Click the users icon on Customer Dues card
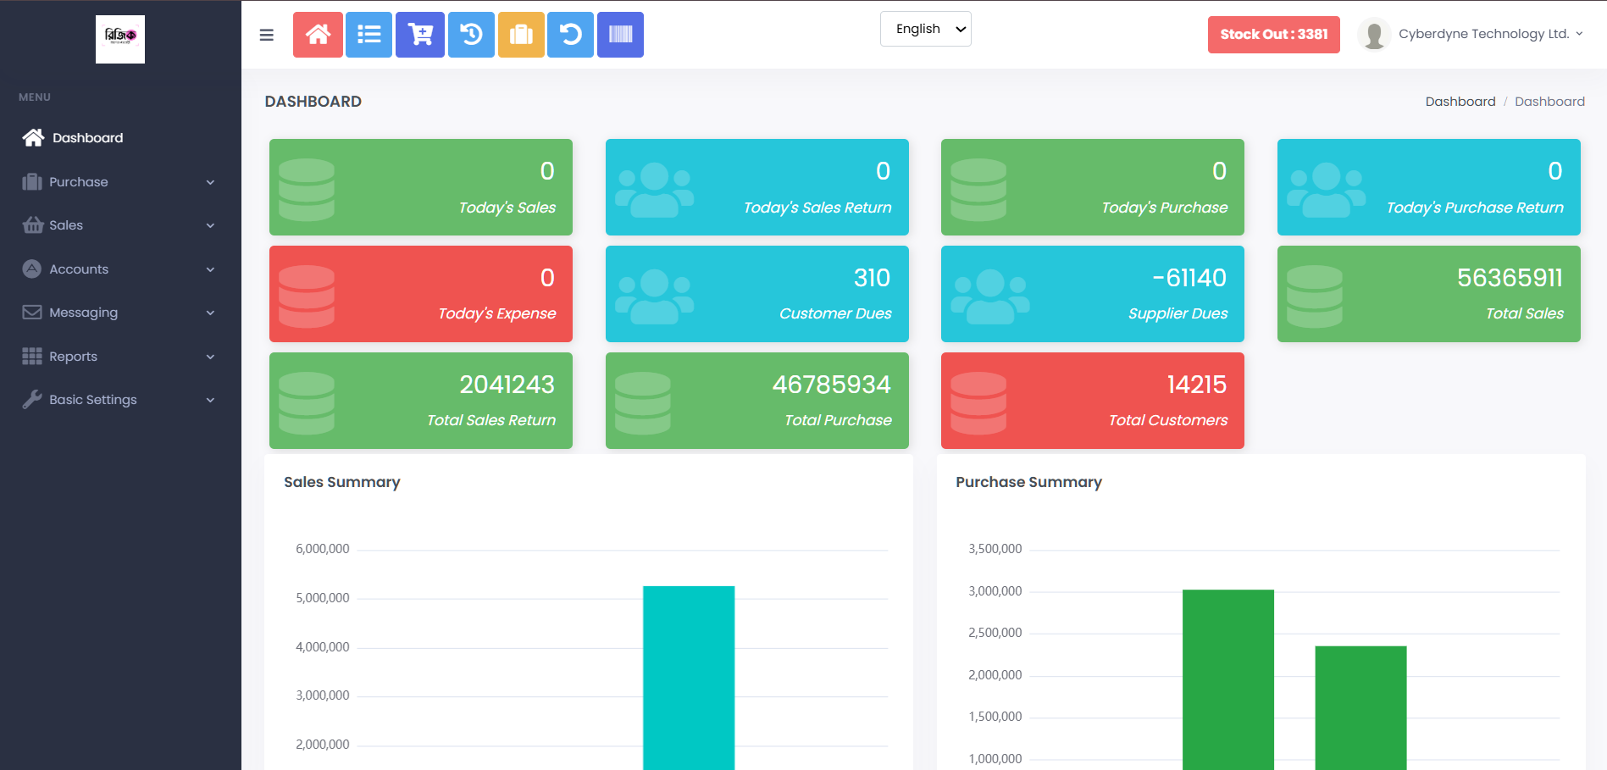 click(x=654, y=296)
